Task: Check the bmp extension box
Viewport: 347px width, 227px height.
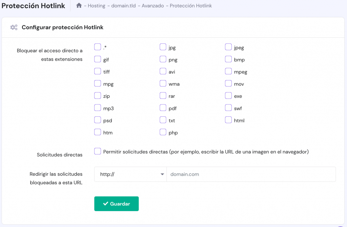Action: point(228,59)
